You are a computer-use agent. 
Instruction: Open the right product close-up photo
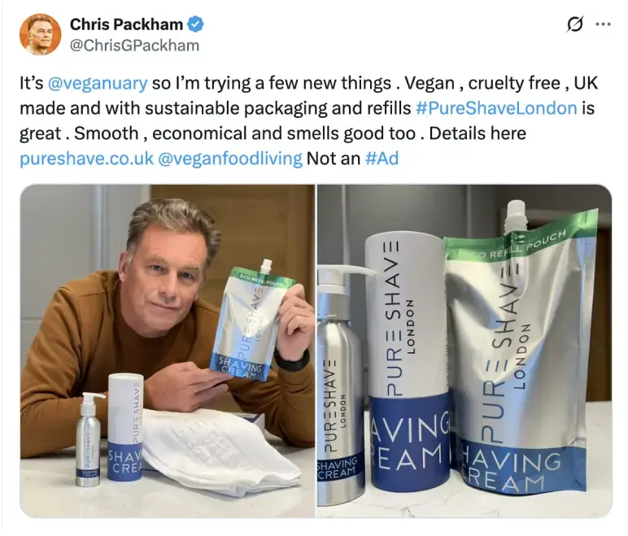464,351
